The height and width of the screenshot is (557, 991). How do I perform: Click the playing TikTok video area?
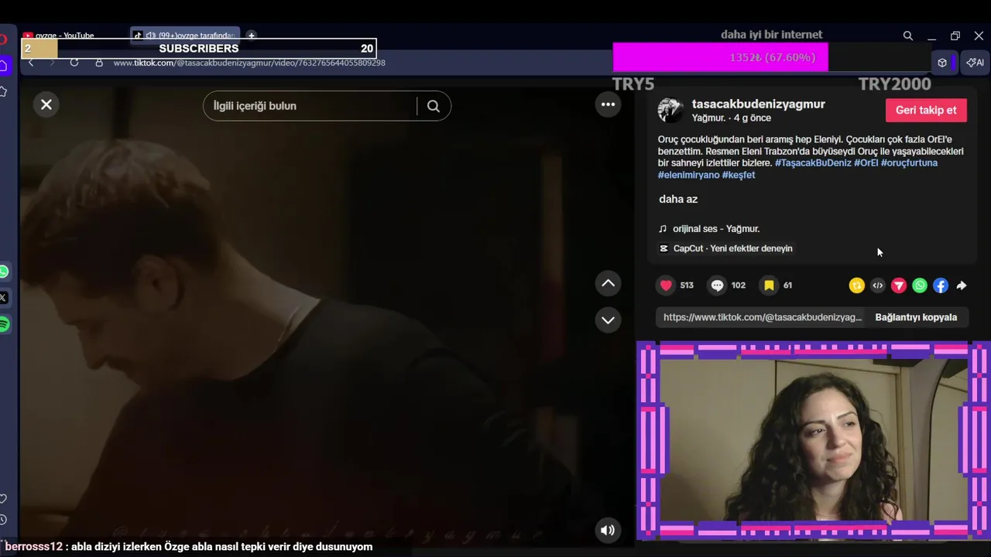[327, 317]
